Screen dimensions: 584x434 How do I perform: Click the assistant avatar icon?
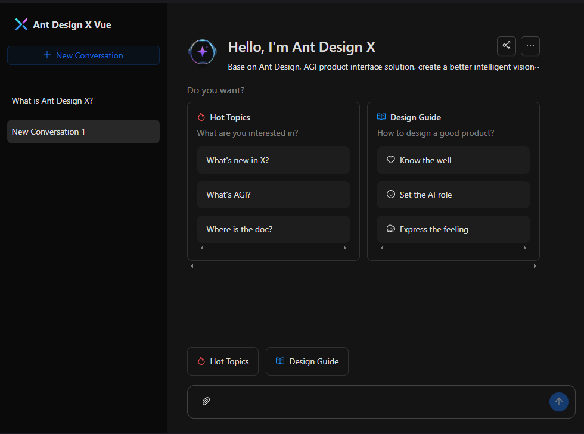(203, 52)
